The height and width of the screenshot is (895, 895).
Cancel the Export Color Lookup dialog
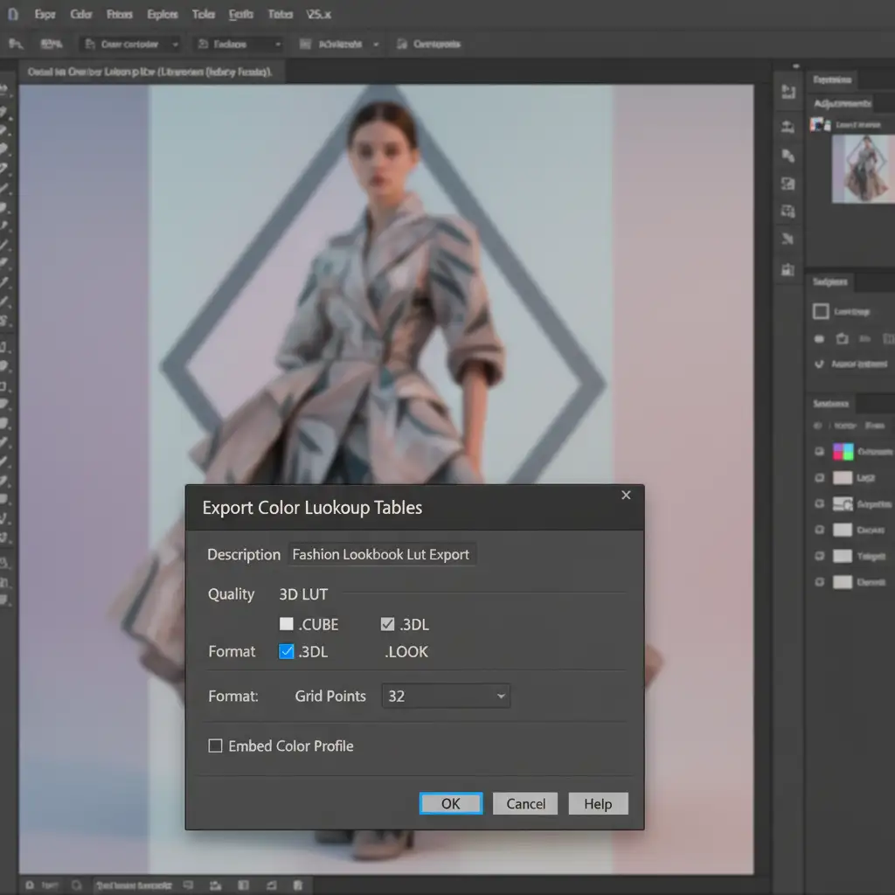click(x=525, y=804)
